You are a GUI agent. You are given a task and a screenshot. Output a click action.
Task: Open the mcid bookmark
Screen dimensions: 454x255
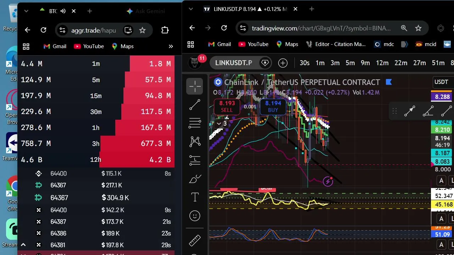pos(426,44)
